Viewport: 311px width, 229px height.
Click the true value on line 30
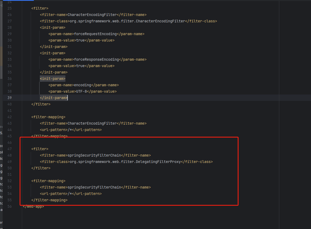click(x=80, y=40)
